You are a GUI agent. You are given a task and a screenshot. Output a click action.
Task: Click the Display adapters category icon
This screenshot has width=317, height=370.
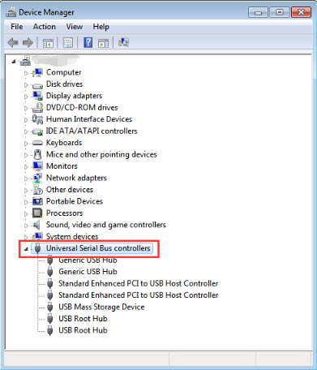click(37, 96)
